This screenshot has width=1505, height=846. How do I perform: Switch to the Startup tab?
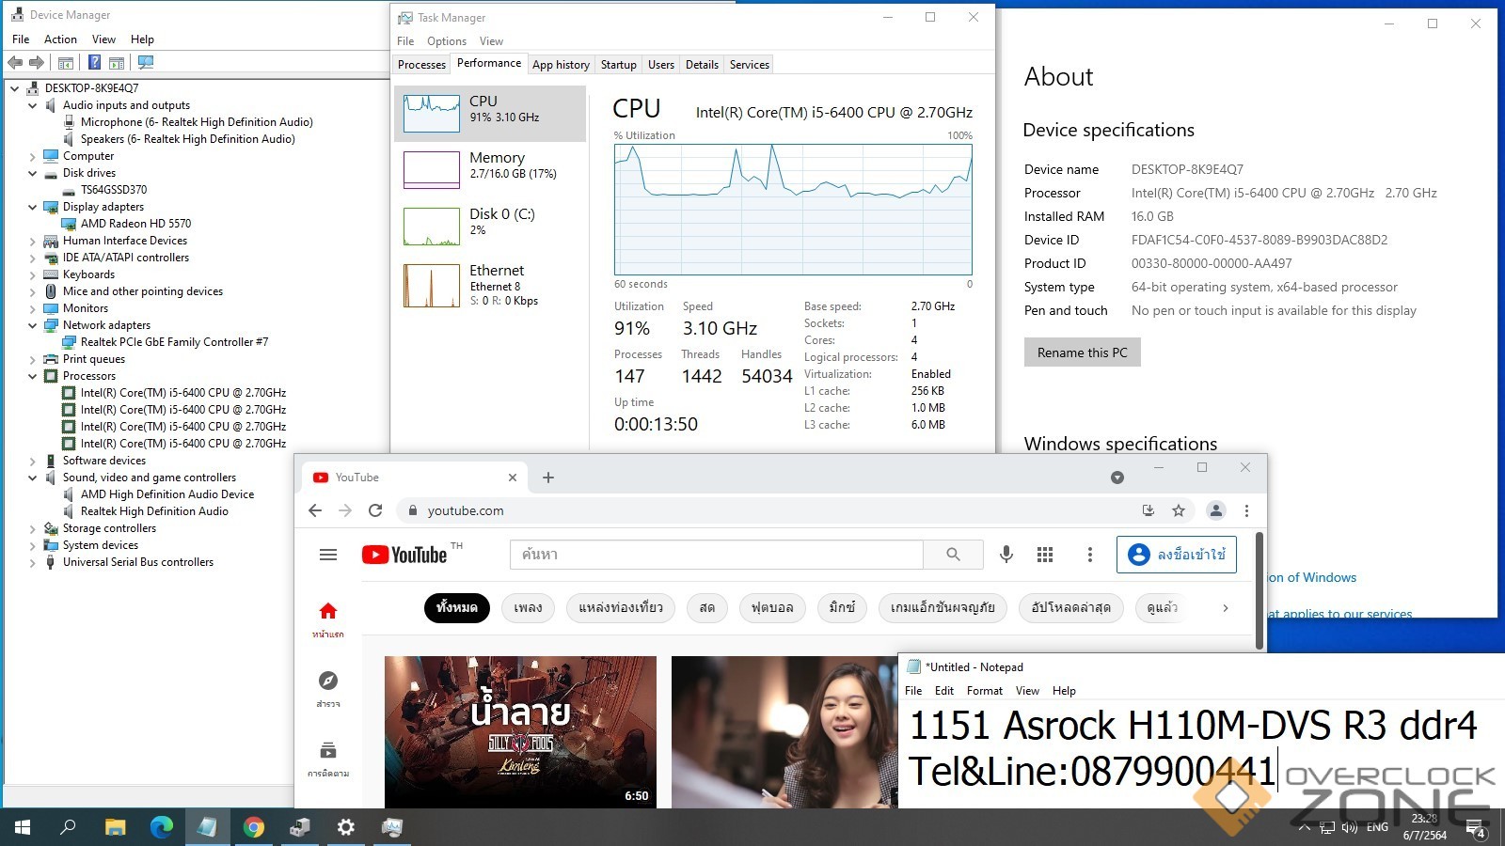pyautogui.click(x=618, y=65)
